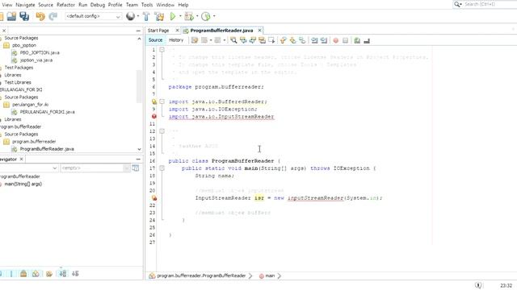Collapse the import block fold at line 8
517x290 pixels.
click(x=162, y=101)
